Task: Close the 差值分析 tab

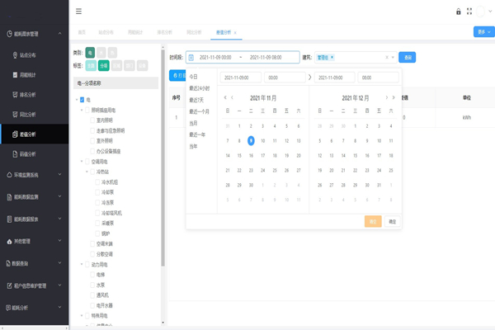Action: (x=235, y=33)
